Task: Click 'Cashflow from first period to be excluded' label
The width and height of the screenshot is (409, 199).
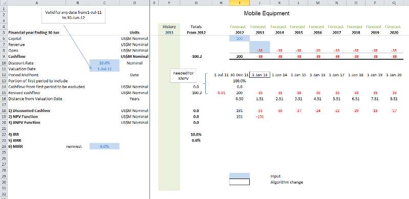Action: (x=47, y=86)
